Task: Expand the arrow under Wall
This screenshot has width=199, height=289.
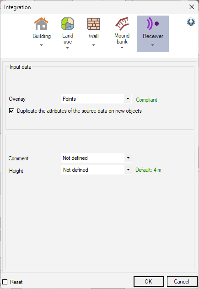Action: pyautogui.click(x=93, y=45)
